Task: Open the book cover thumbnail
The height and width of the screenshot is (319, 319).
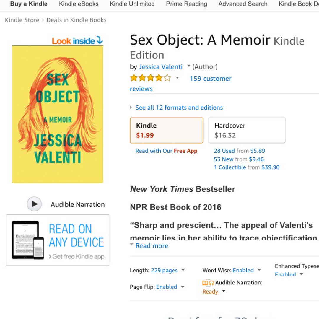Action: click(x=58, y=114)
